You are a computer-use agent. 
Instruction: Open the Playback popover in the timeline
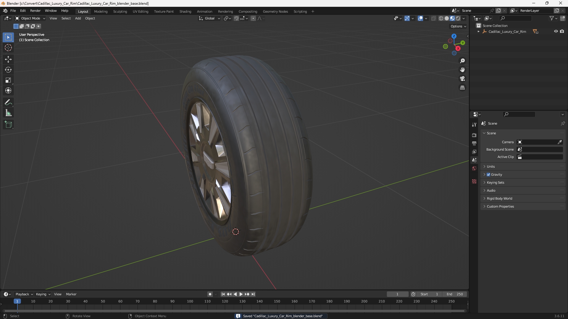pyautogui.click(x=24, y=294)
